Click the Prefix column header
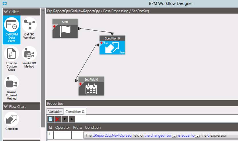 click(78, 128)
